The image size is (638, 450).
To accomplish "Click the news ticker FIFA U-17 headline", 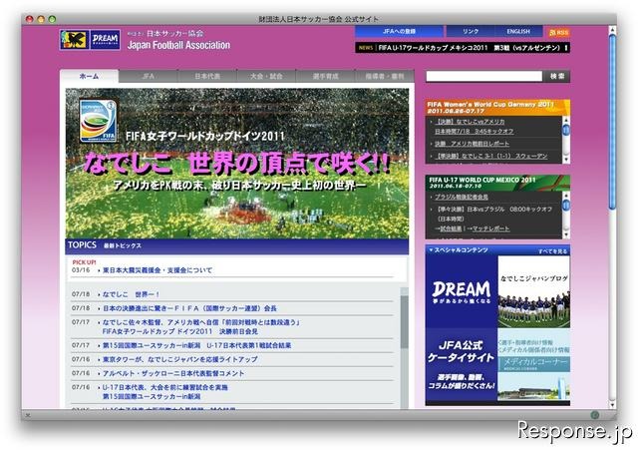I will coord(470,48).
